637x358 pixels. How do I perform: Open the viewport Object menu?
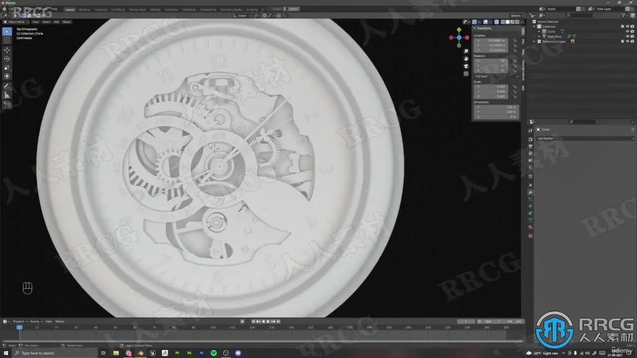click(66, 22)
